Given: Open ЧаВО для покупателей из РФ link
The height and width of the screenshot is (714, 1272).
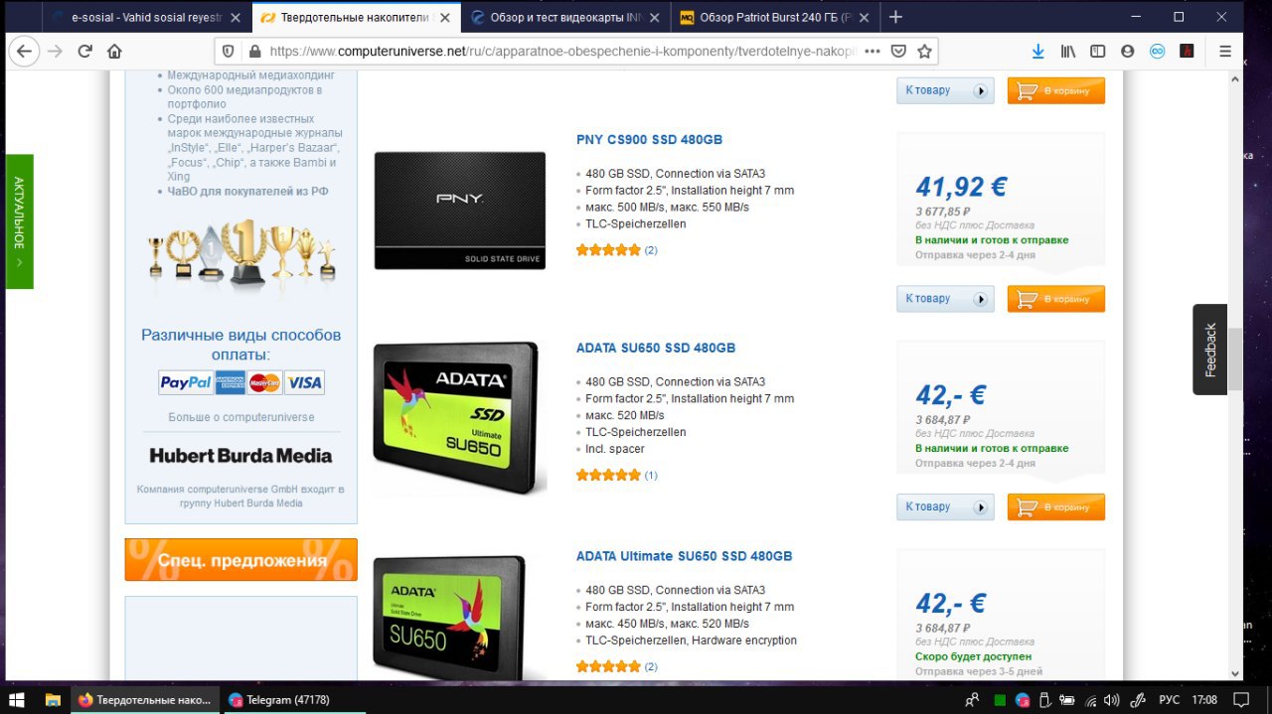Looking at the screenshot, I should (x=247, y=192).
